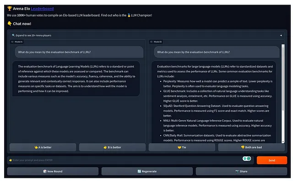Start a New Round
Viewport: 293px width, 181px height.
(x=53, y=171)
